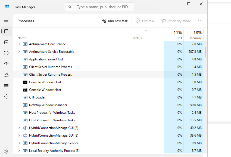Click the 8.7 MB memory value

click(197, 151)
